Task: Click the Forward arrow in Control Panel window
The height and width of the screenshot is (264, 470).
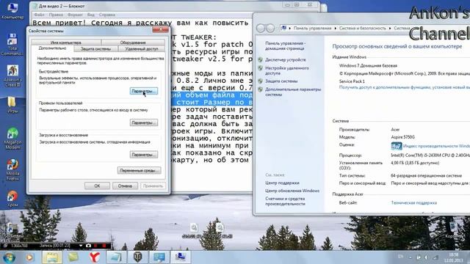Action: pyautogui.click(x=270, y=28)
